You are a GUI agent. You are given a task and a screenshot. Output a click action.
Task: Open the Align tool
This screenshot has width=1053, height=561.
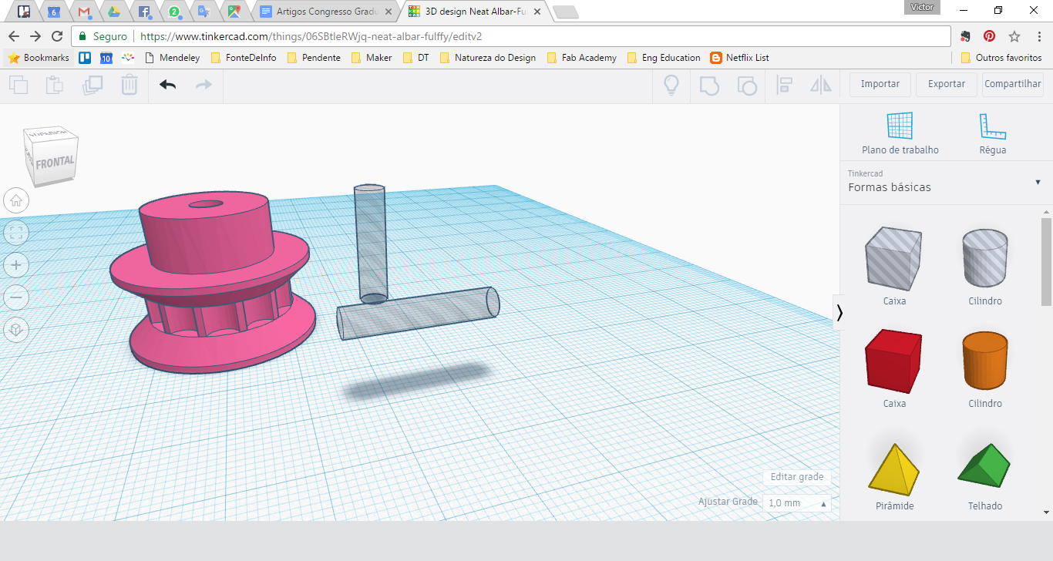[x=784, y=85]
